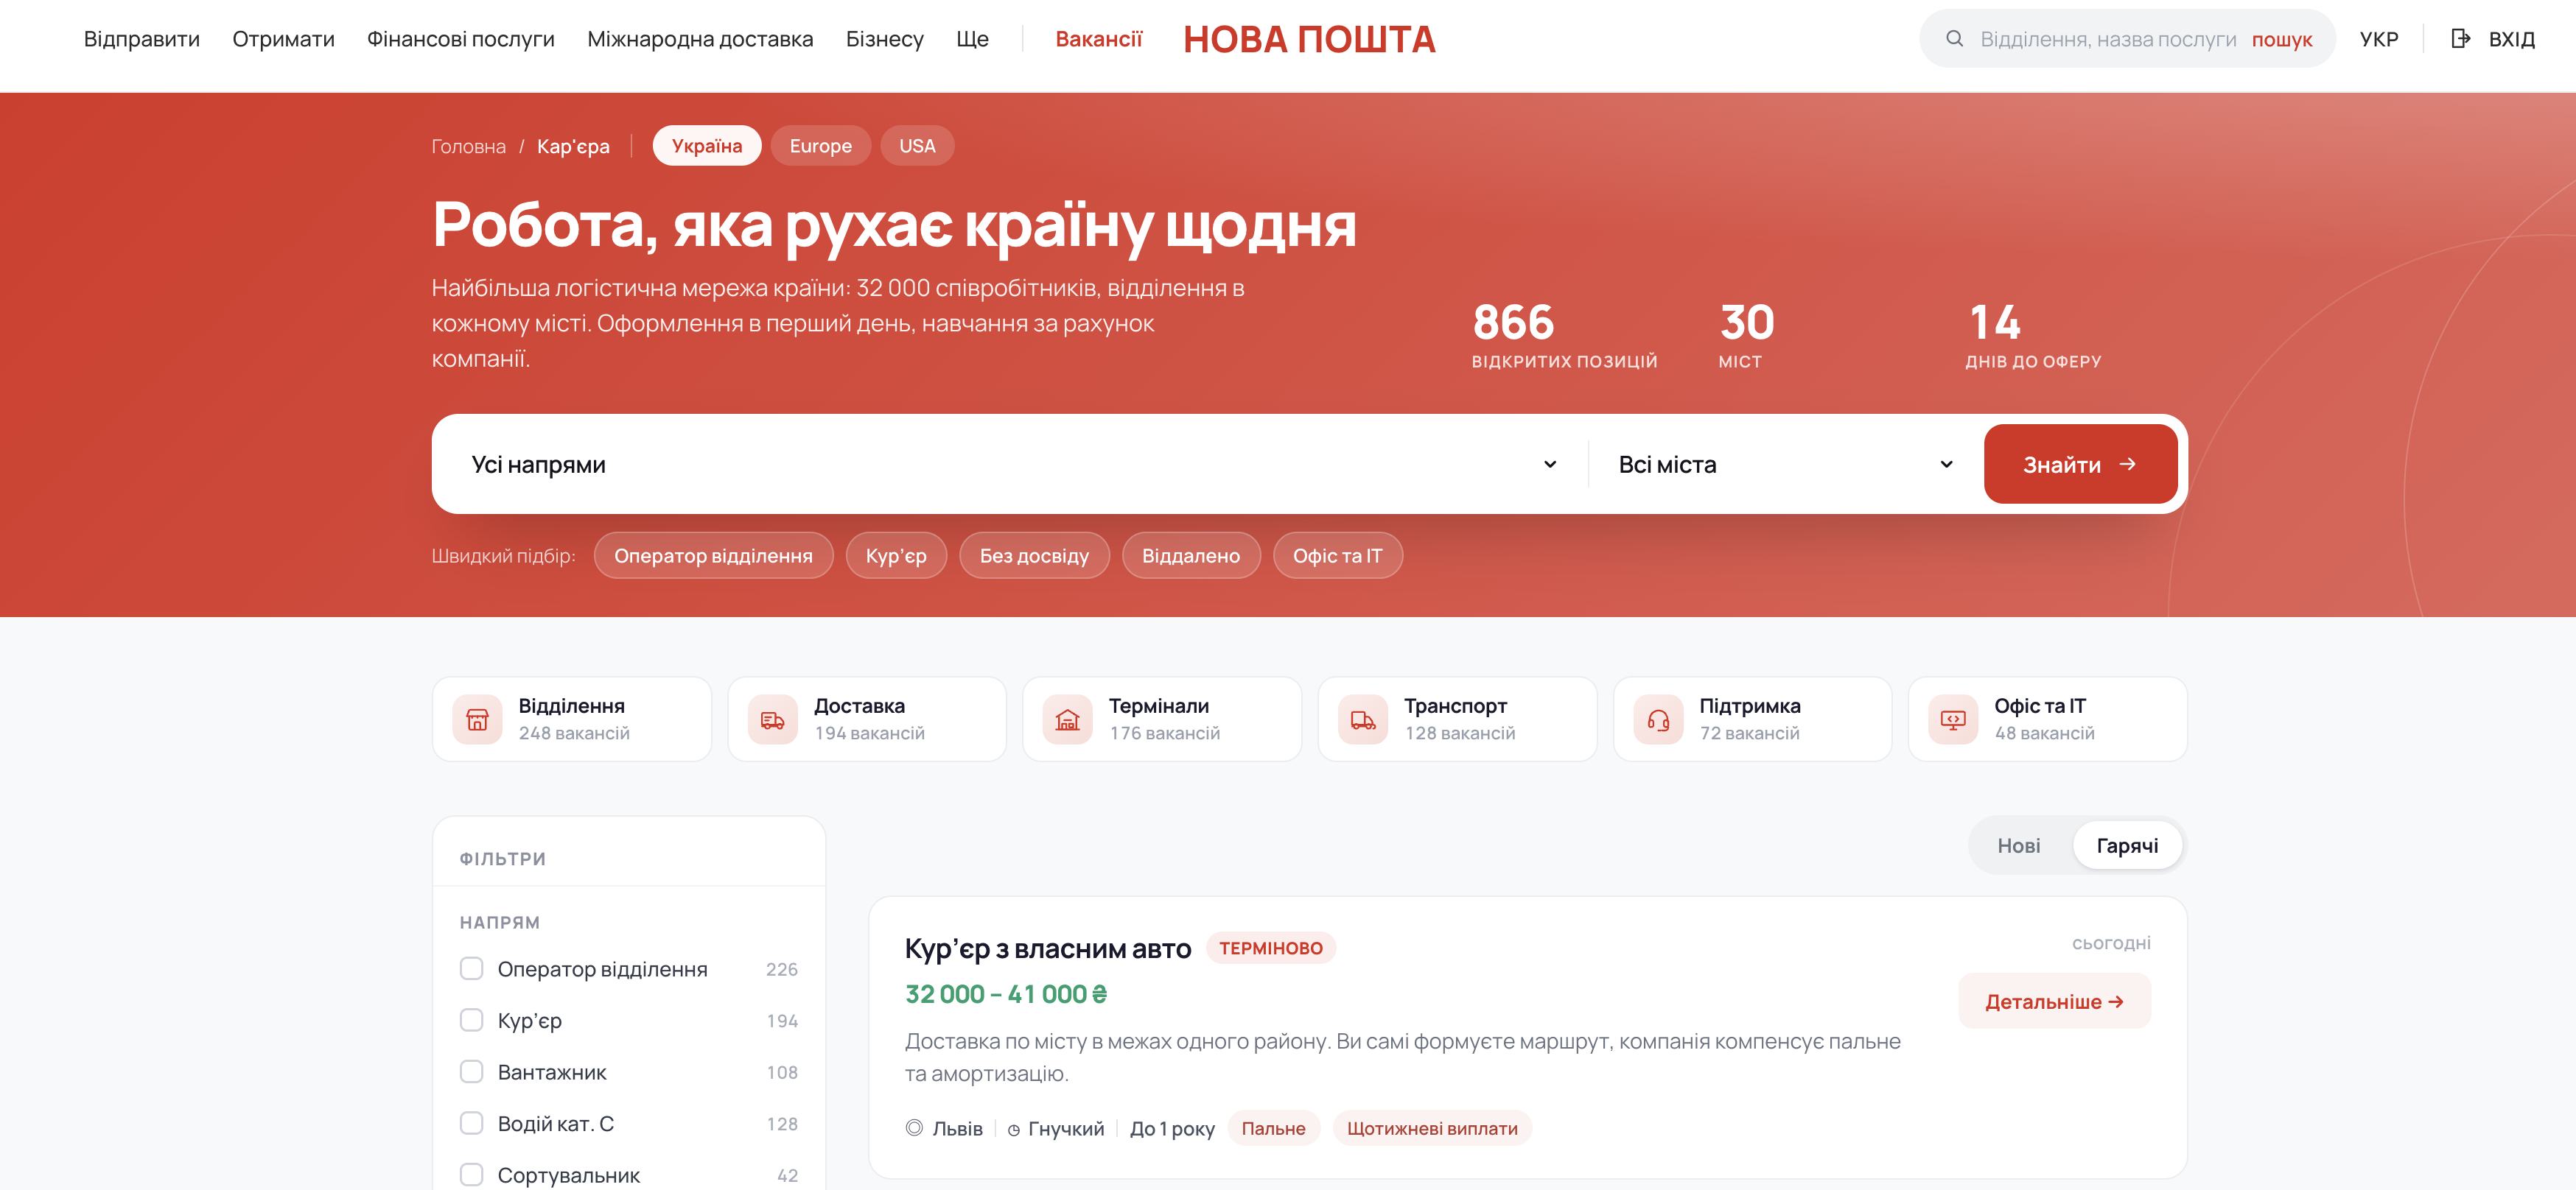
Task: Enable the Вантажник filter checkbox
Action: click(471, 1071)
